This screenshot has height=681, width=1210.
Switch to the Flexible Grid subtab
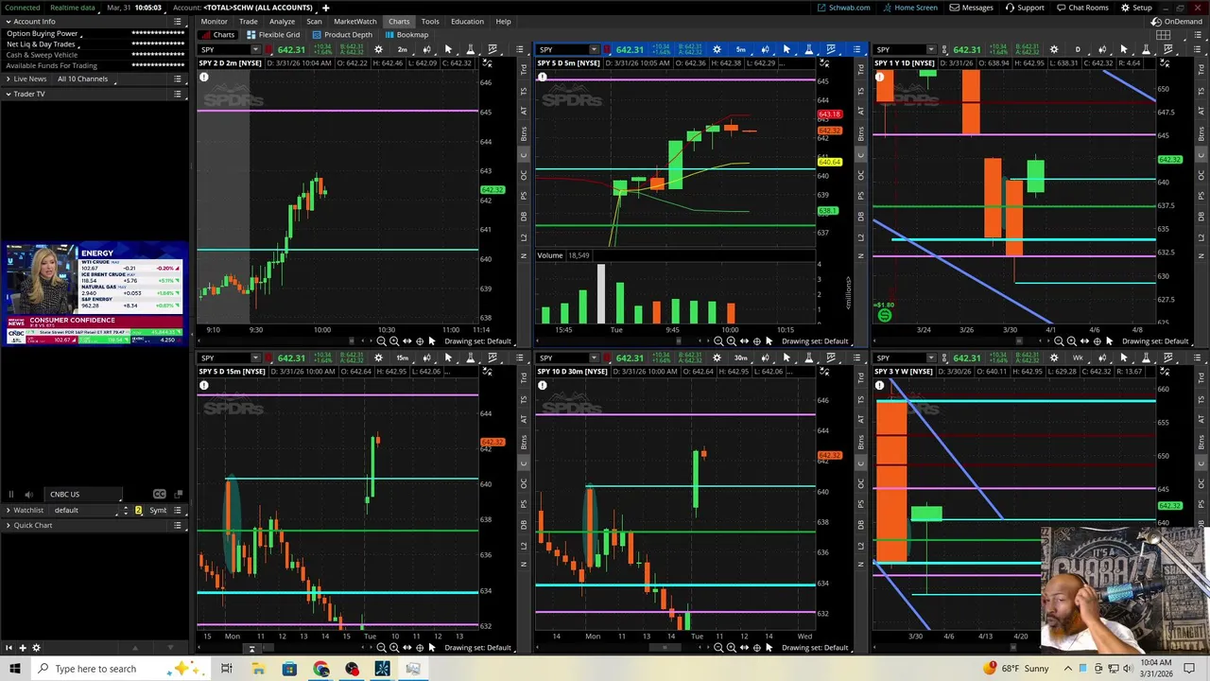point(273,35)
